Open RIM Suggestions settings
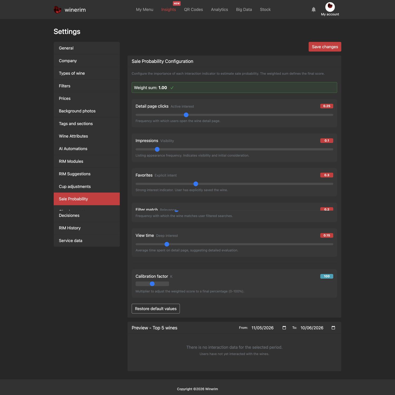Viewport: 395px width, 395px height. (x=87, y=174)
